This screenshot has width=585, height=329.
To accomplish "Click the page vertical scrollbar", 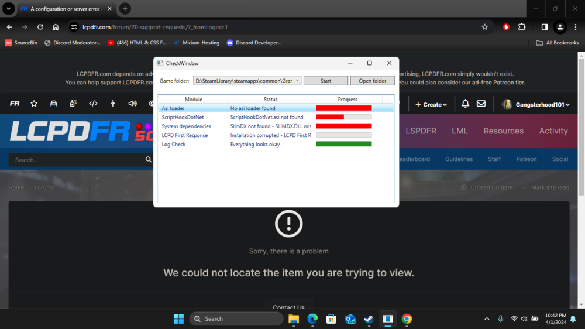I will (x=581, y=127).
